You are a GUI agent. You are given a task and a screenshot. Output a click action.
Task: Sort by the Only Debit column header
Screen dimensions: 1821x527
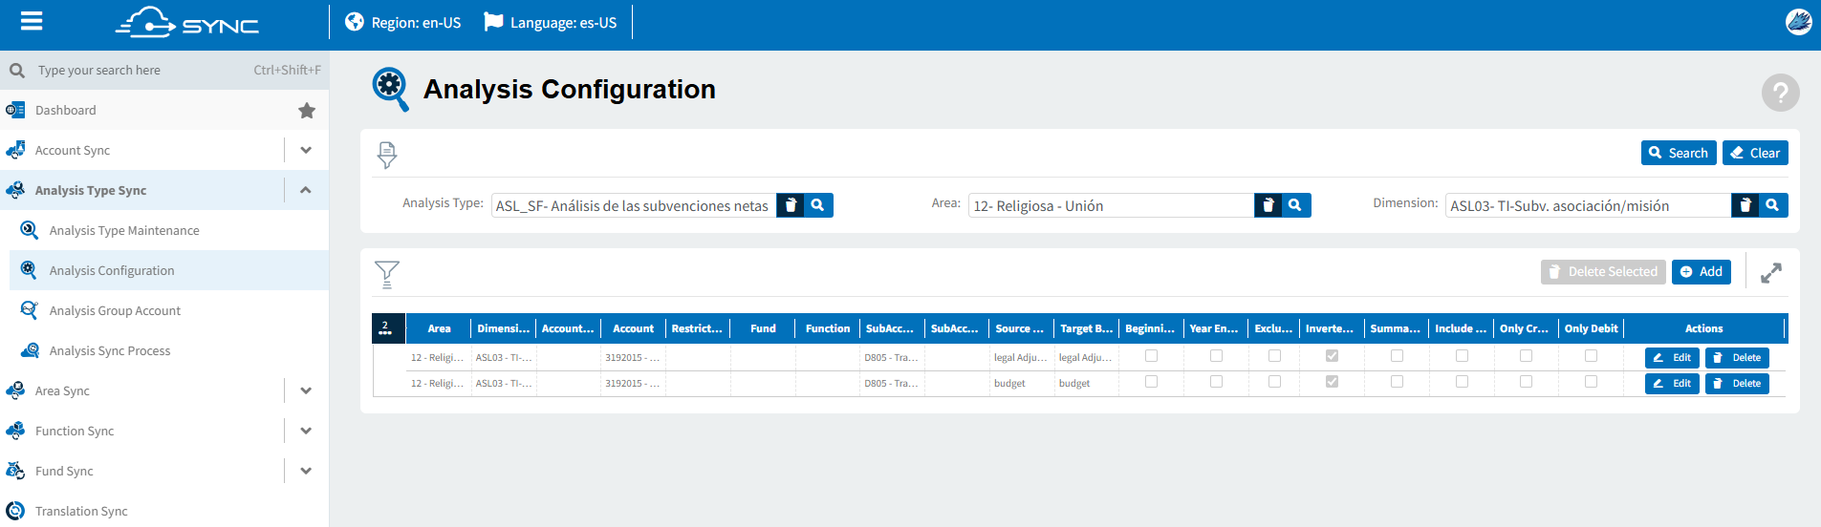click(x=1591, y=328)
